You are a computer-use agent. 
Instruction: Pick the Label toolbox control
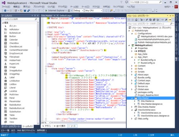coord(12,77)
